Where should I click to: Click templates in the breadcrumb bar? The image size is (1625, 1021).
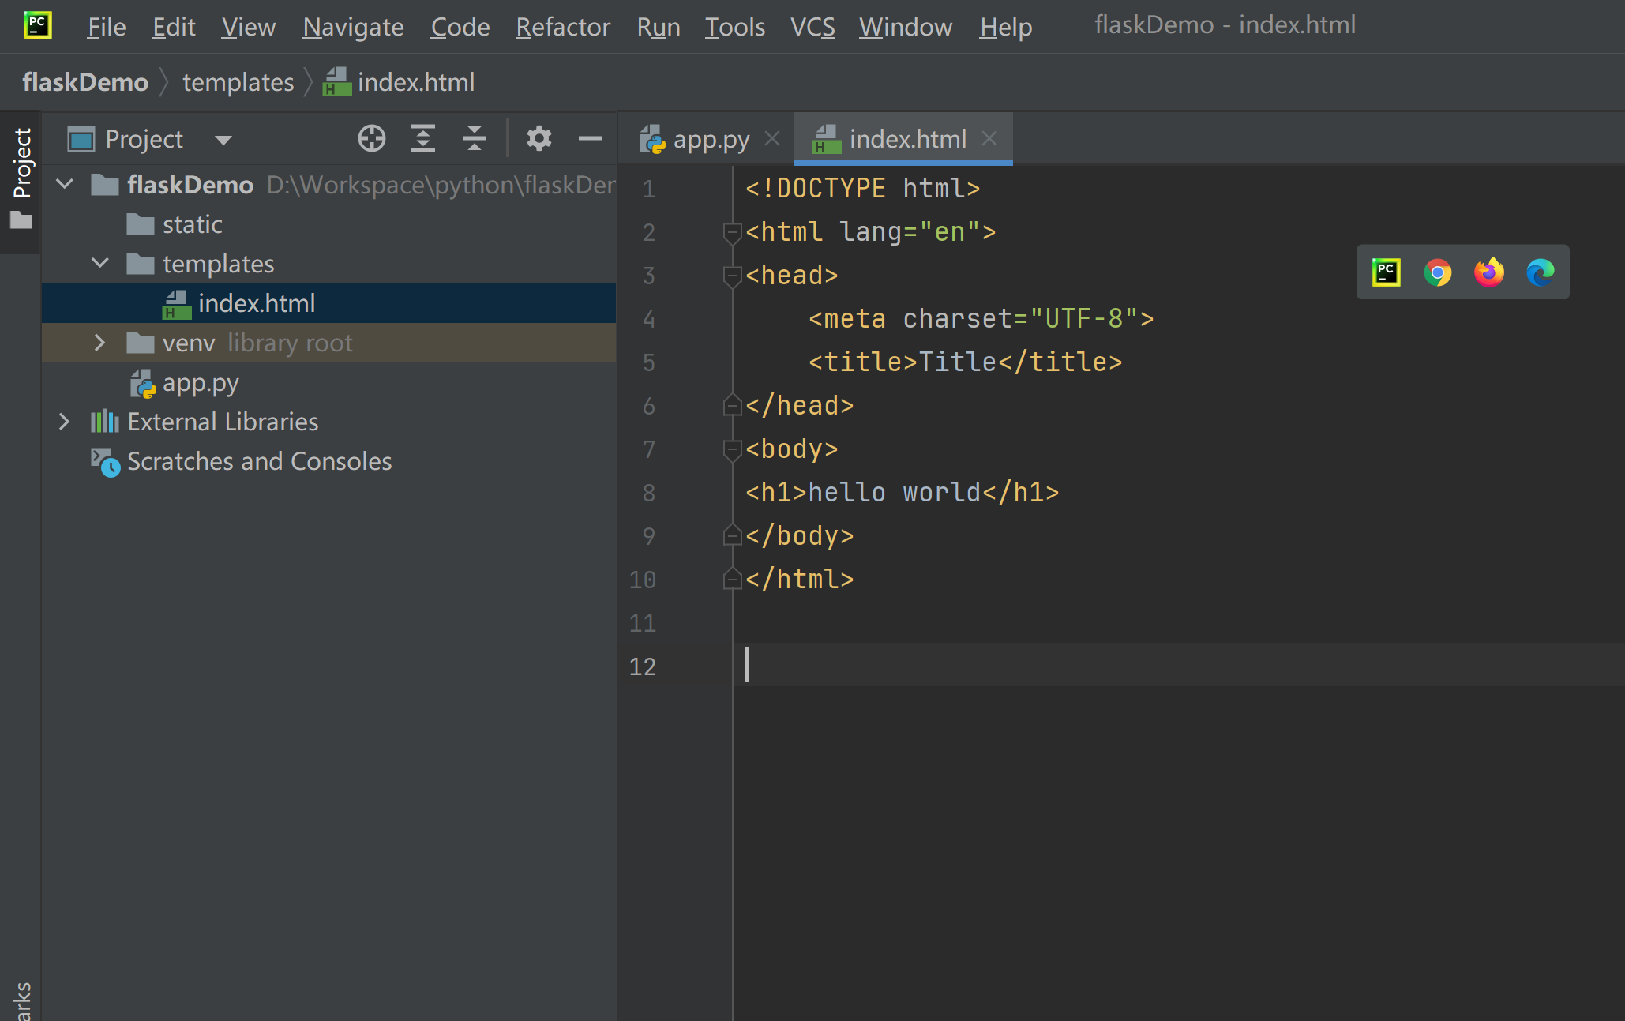(238, 82)
